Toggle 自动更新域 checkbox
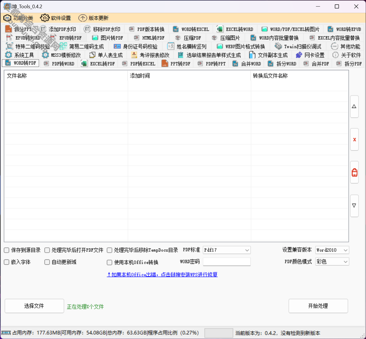Image resolution: width=366 pixels, height=339 pixels. (47, 262)
